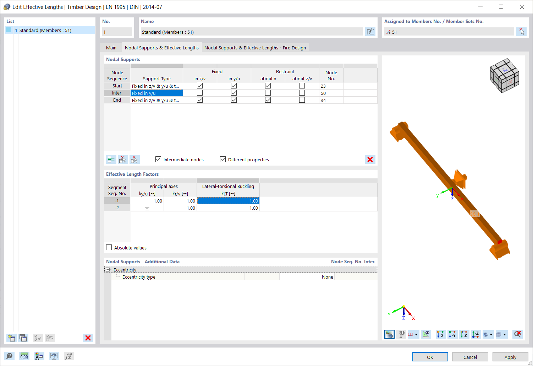Open the help speech bubble icon

coord(10,356)
